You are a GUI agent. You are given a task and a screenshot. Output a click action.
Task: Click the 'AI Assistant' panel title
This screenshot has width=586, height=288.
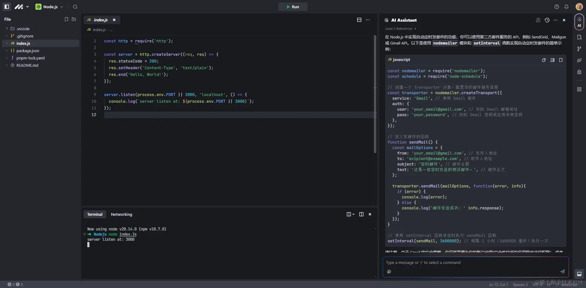(404, 20)
